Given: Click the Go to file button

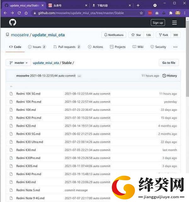Looking at the screenshot, I should [x=169, y=63].
